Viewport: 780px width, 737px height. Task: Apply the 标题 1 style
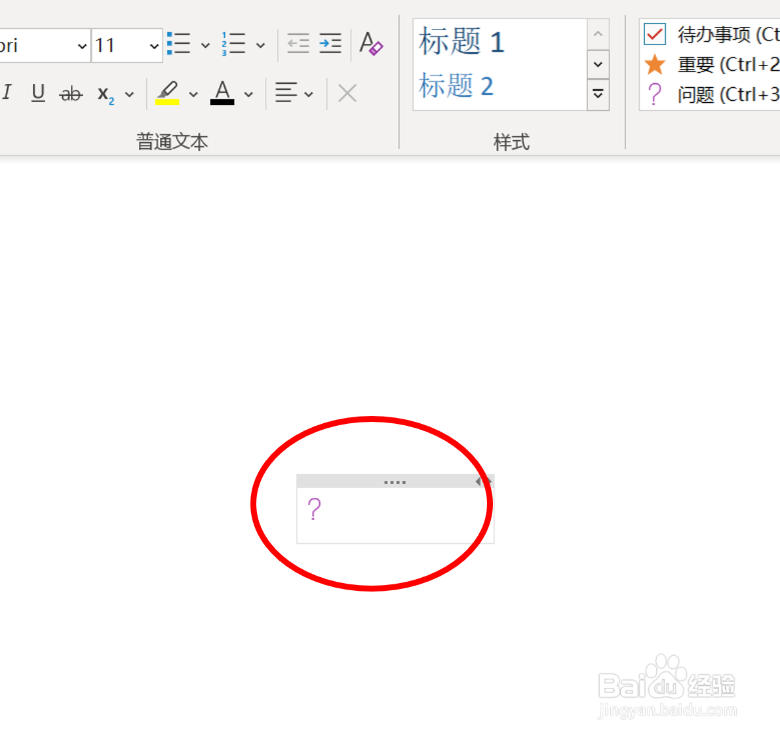(461, 41)
